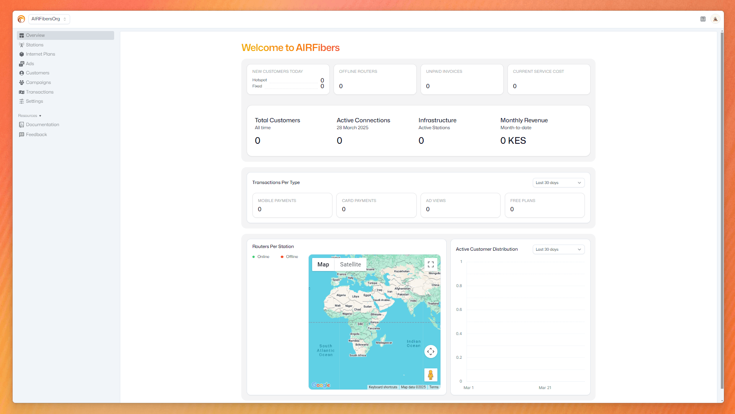Image resolution: width=735 pixels, height=414 pixels.
Task: Click the Stations antenna icon in sidebar
Action: [22, 45]
